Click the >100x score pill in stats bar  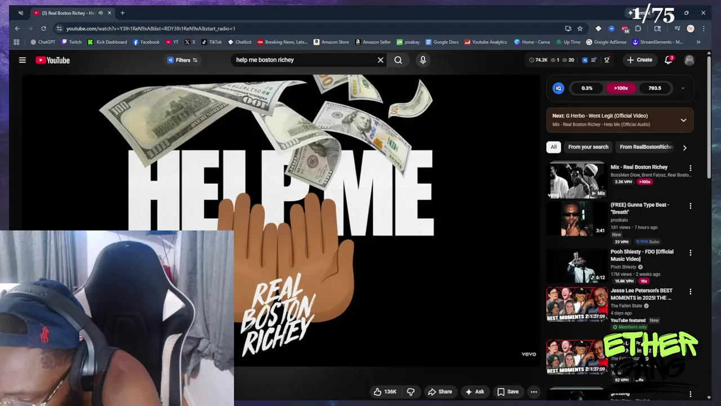[x=621, y=88]
